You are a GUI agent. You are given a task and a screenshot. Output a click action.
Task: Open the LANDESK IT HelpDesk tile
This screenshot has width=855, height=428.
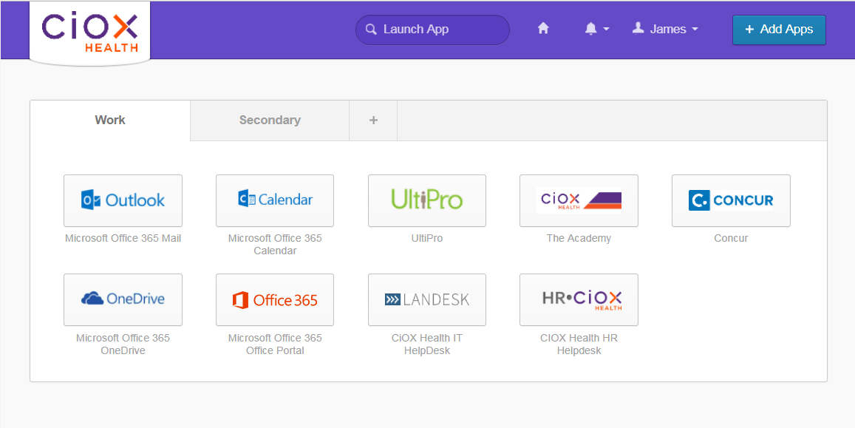[x=427, y=300]
